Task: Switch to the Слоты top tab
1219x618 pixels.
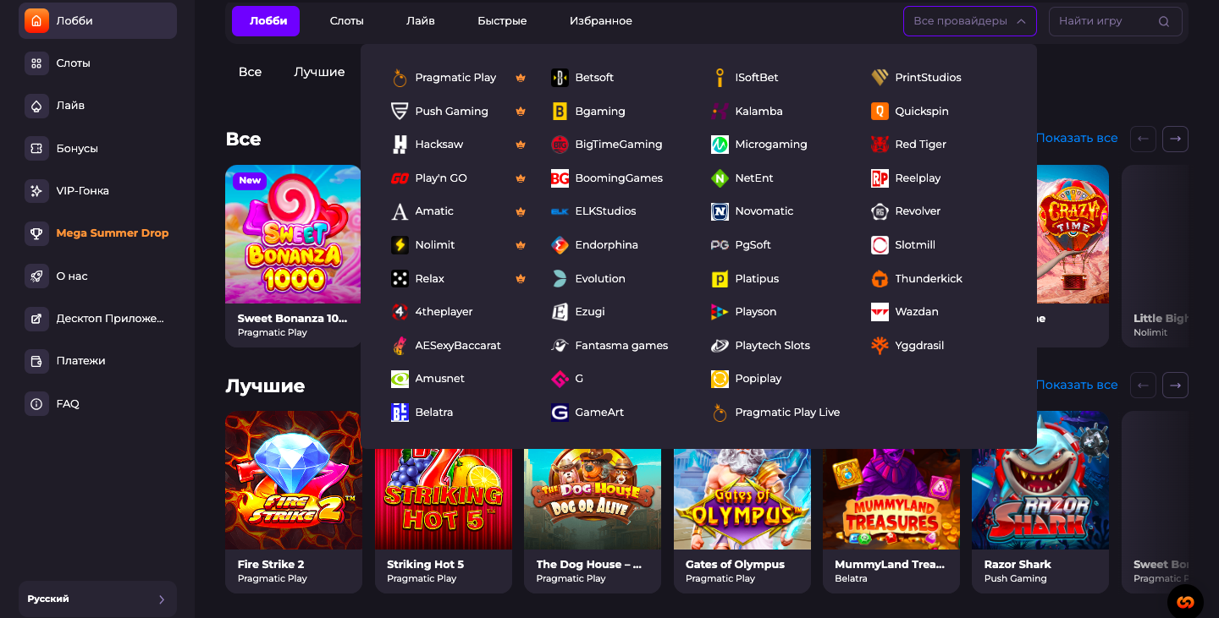Action: pyautogui.click(x=346, y=21)
